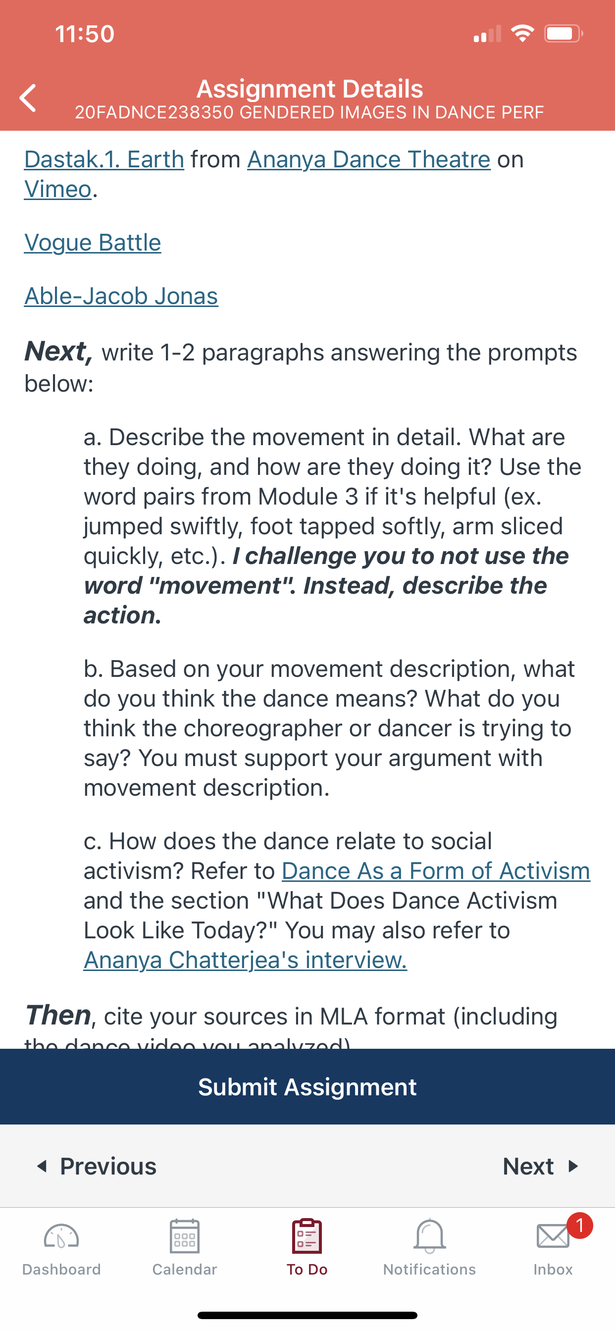Open the Dastak.1. Earth link
Screen dimensions: 615x1331
104,159
